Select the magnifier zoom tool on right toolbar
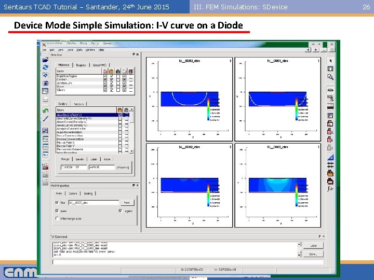The width and height of the screenshot is (374, 280). 330,77
